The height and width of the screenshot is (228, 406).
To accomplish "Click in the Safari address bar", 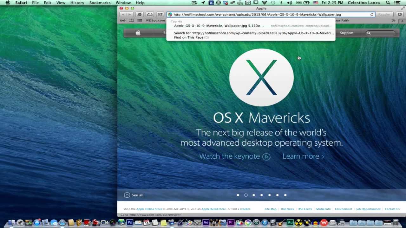I will 271,15.
